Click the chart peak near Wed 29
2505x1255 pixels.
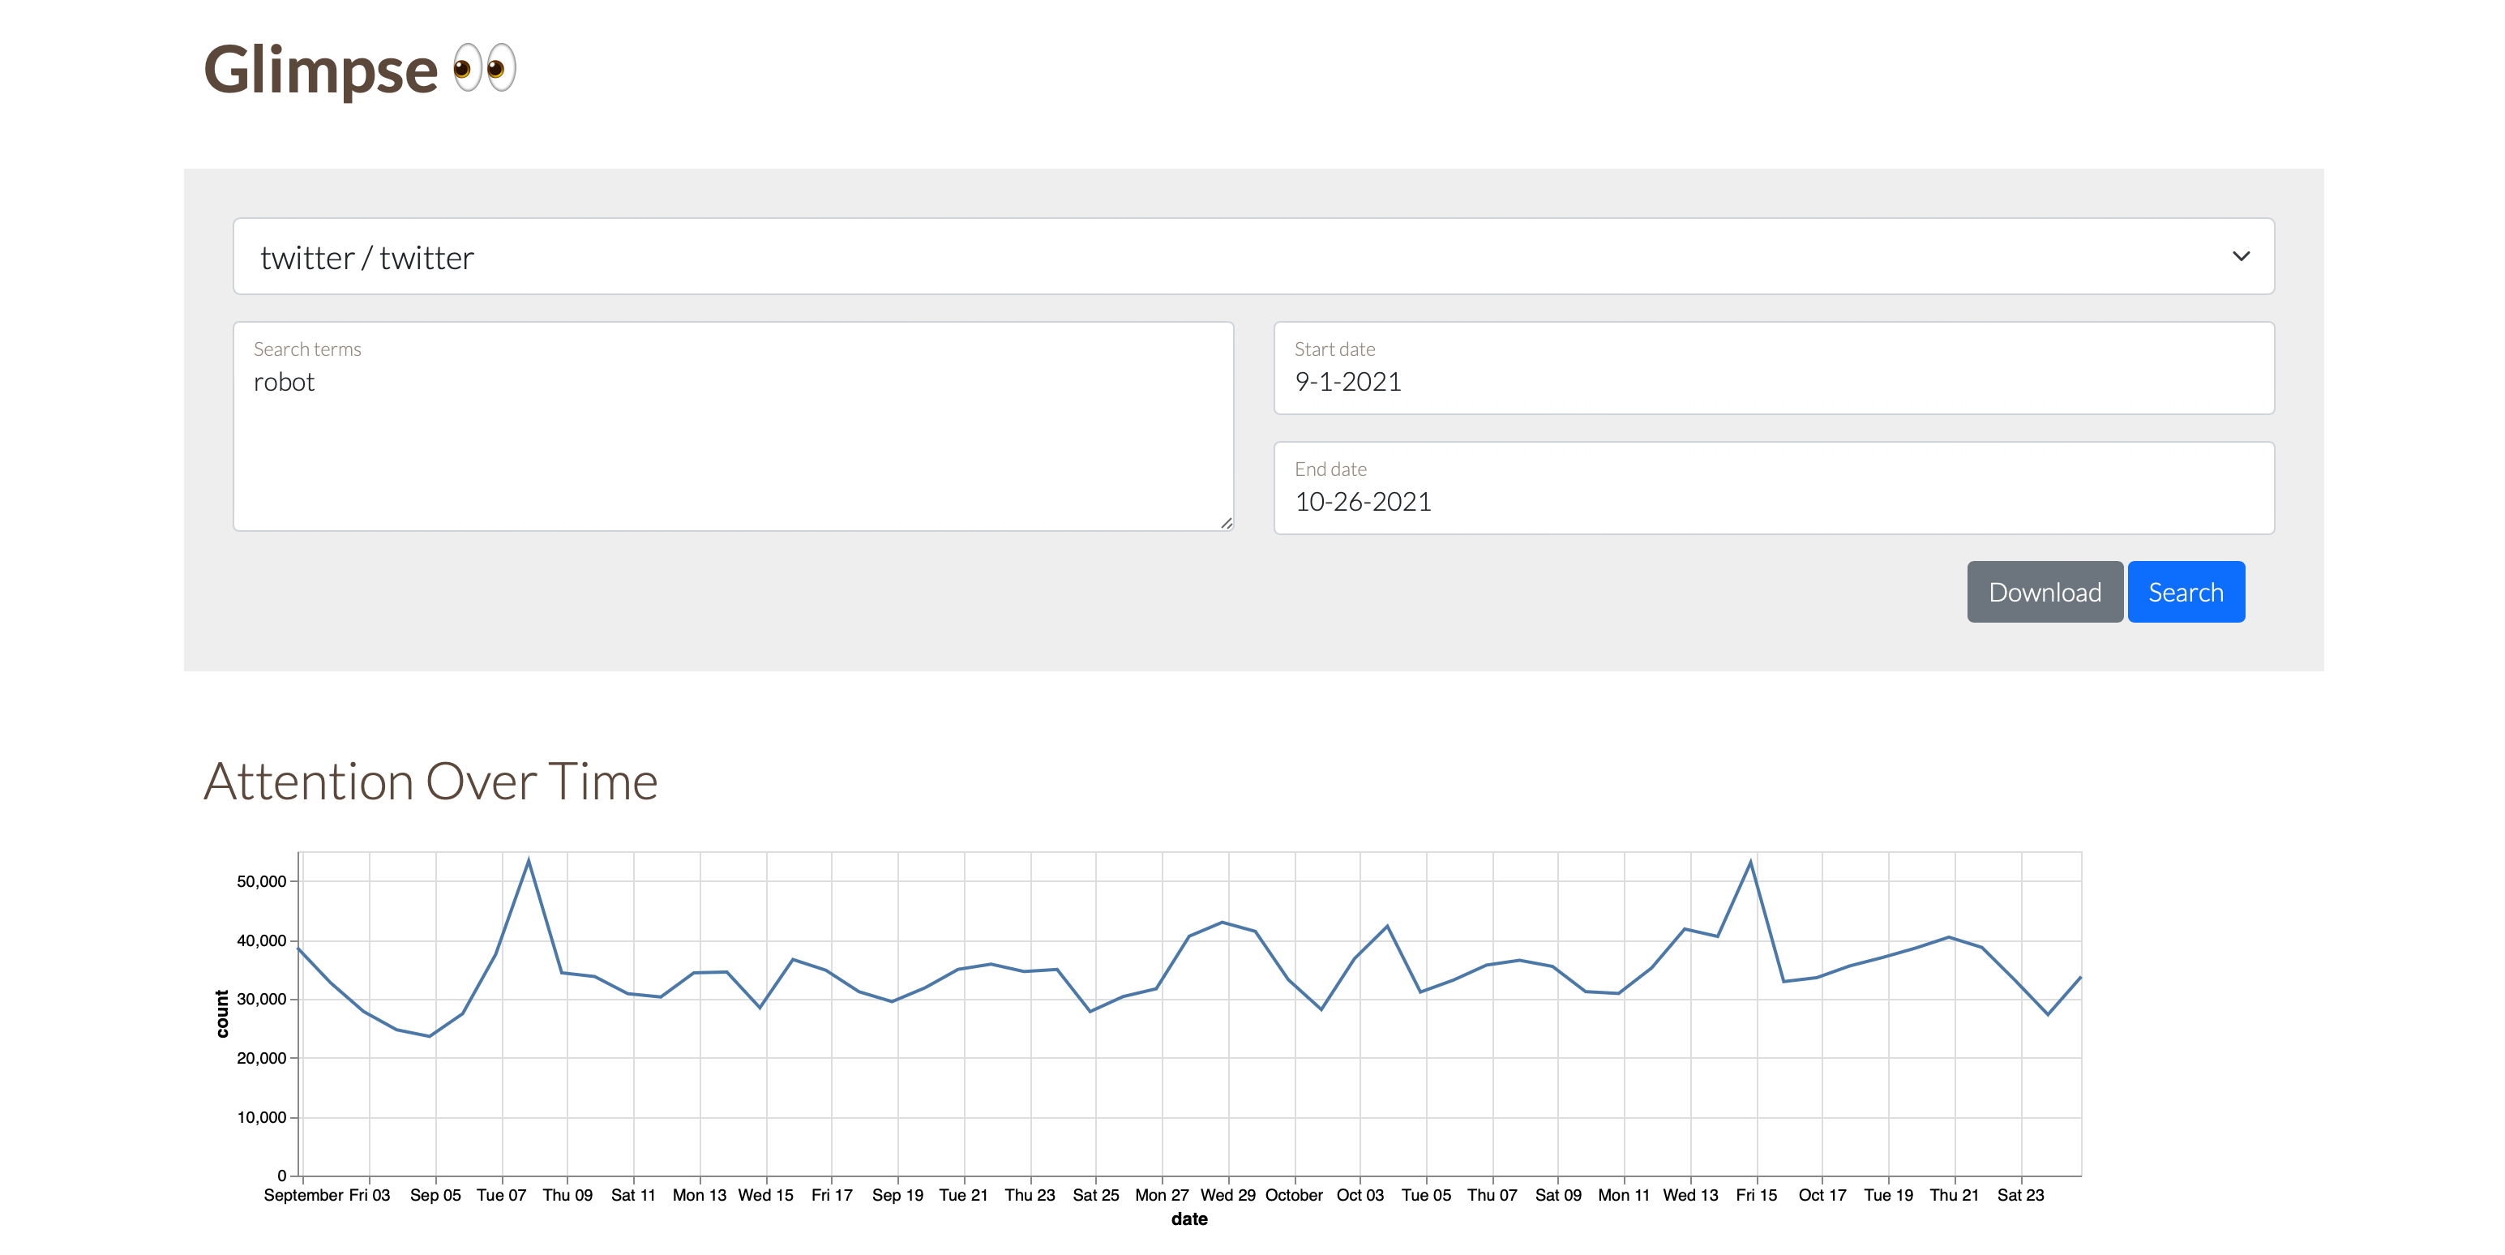pyautogui.click(x=1223, y=922)
